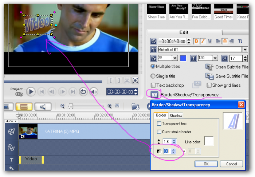
Task: Click Cancel in Border/Shadow/Transparency dialog
Action: (x=231, y=164)
